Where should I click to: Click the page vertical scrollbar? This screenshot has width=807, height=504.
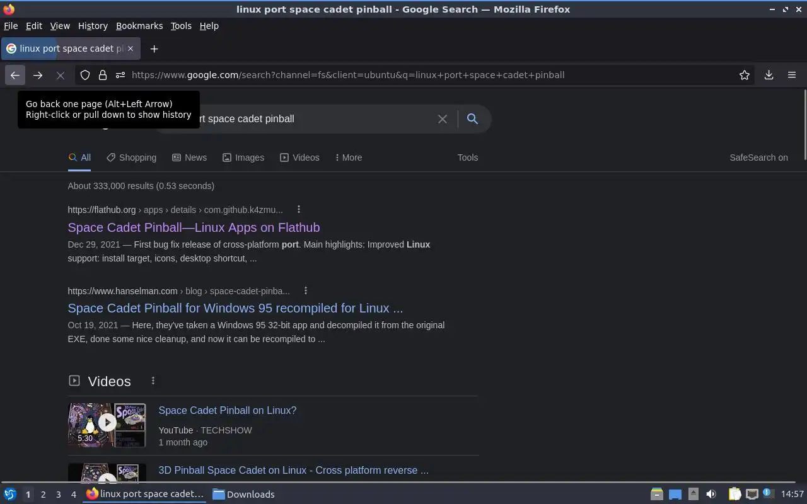[804, 126]
